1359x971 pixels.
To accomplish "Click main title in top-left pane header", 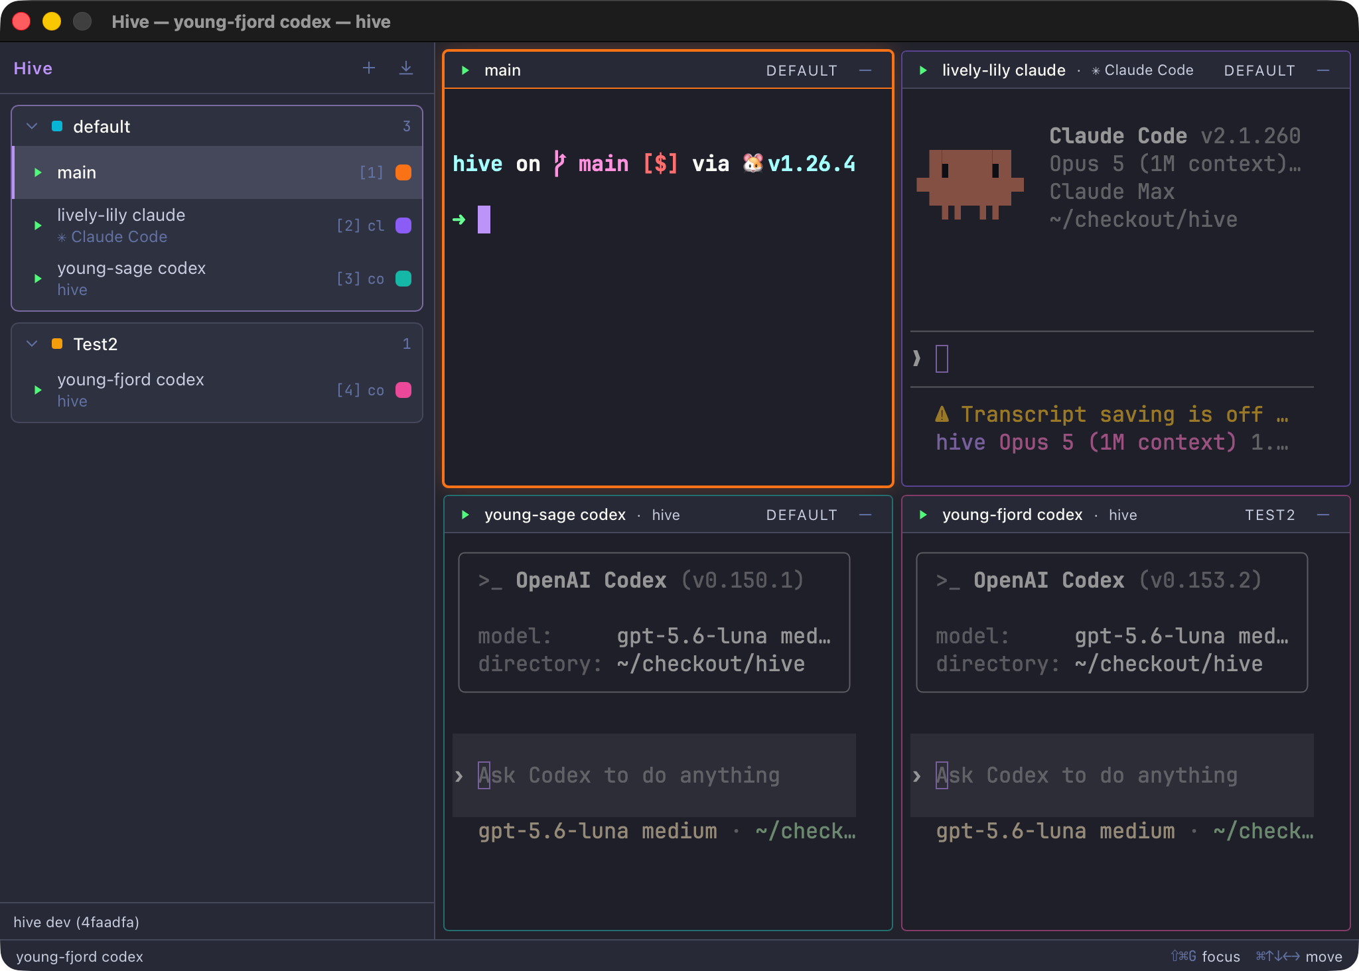I will [x=502, y=70].
